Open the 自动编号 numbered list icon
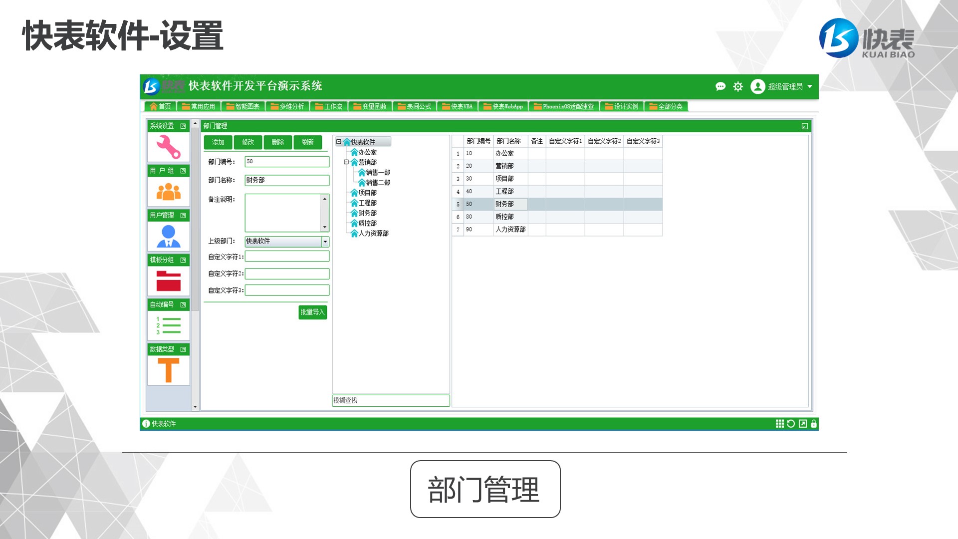Screen dimensions: 958x539 (168, 325)
